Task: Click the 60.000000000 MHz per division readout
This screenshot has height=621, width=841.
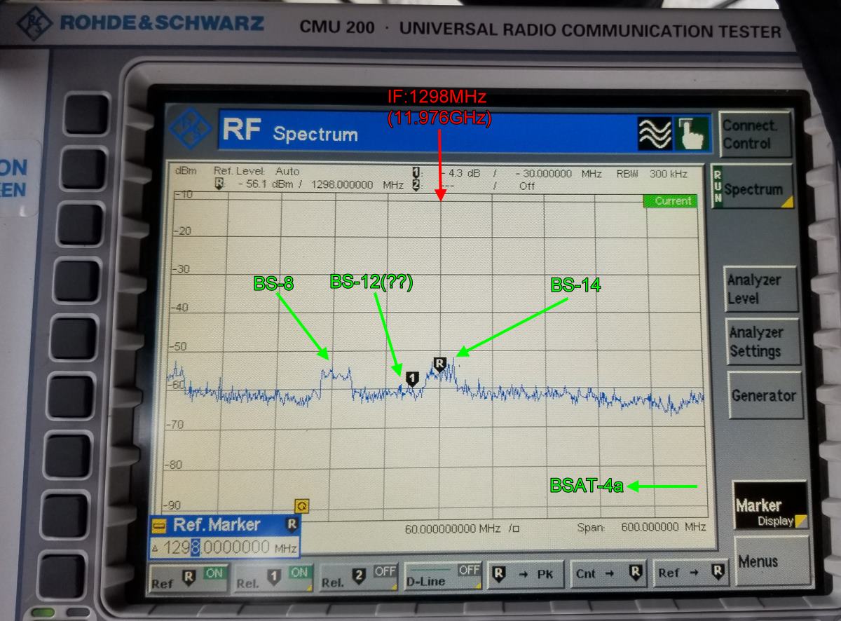Action: (463, 528)
